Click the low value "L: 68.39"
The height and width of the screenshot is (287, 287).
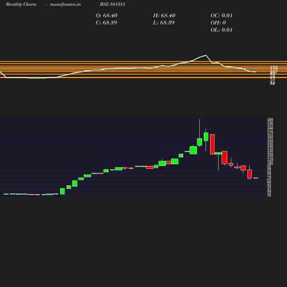164,23
